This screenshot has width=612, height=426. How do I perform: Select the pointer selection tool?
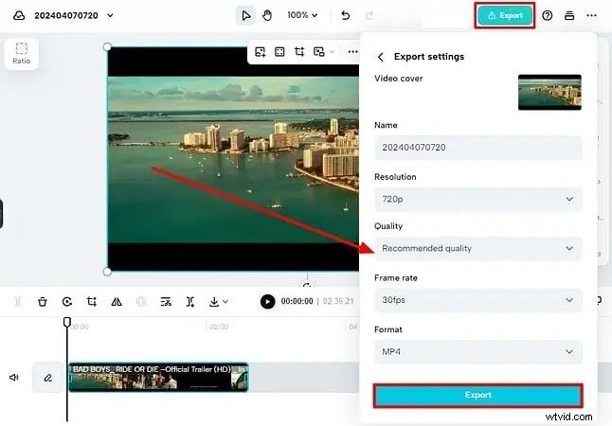(245, 15)
